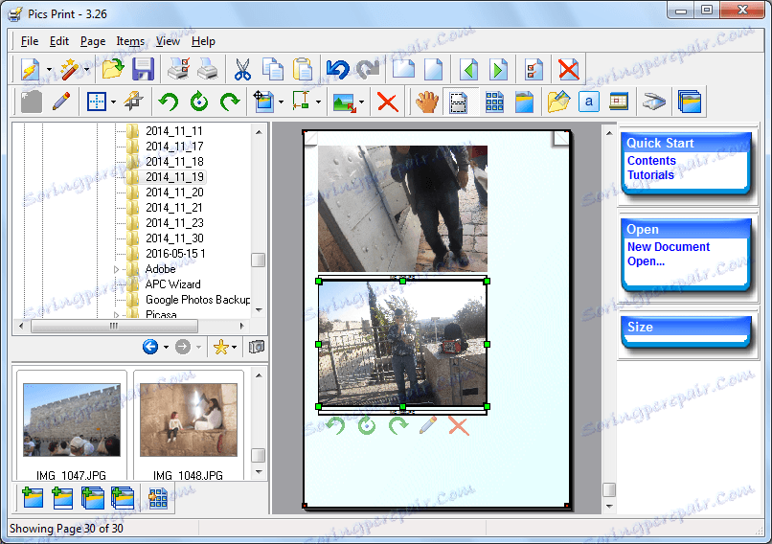
Task: Go to previous page green arrow
Action: (468, 69)
